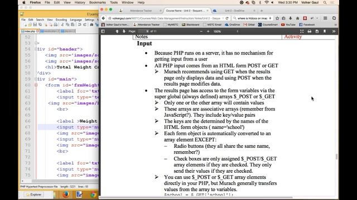Click Save icon in Notepad++ toolbar
357x200 pixels.
pos(35,24)
